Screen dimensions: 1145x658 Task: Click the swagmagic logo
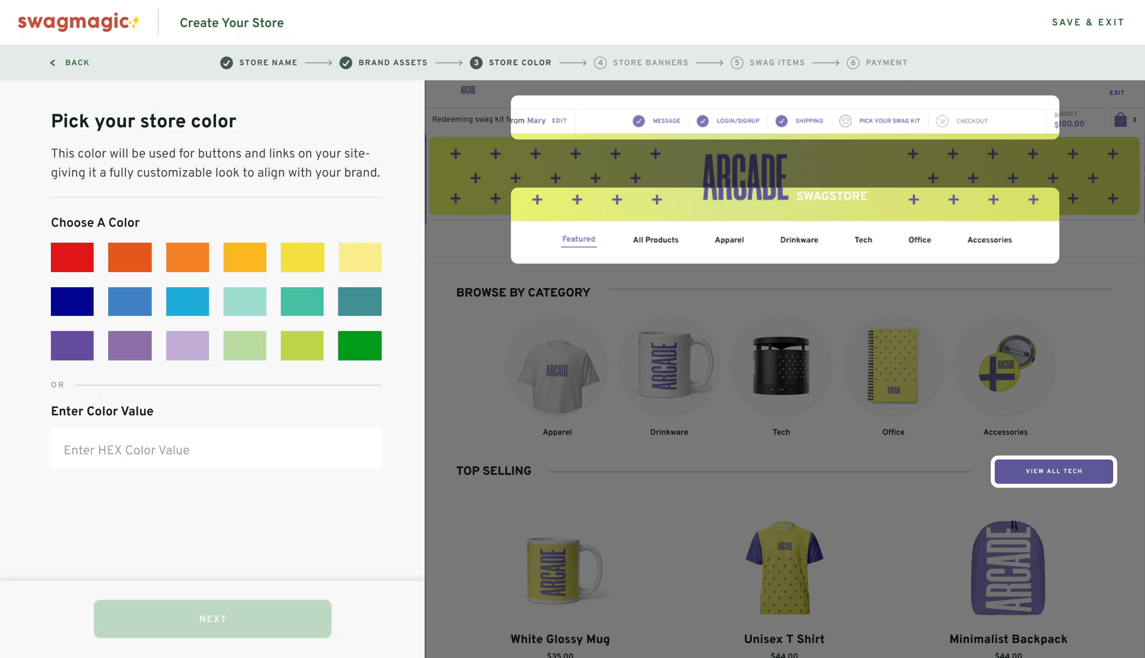click(x=78, y=22)
